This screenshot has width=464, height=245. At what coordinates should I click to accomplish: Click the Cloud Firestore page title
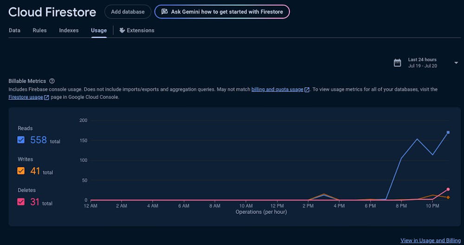[52, 12]
